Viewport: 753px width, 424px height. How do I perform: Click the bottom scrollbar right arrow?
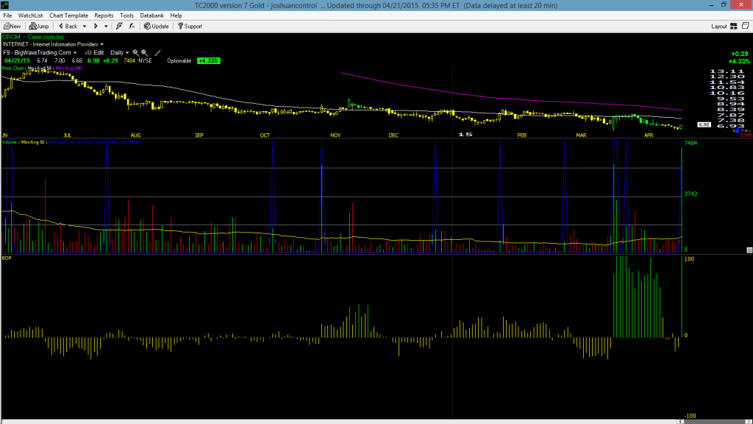[x=749, y=422]
